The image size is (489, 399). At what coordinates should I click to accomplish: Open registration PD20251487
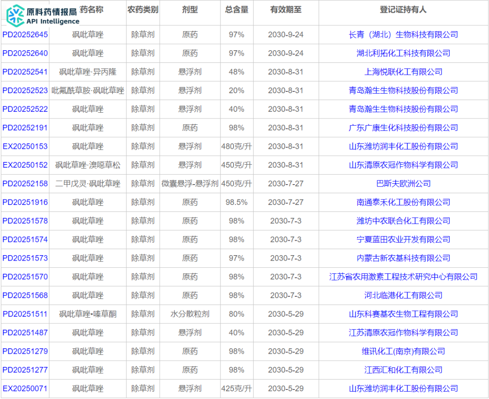click(25, 332)
